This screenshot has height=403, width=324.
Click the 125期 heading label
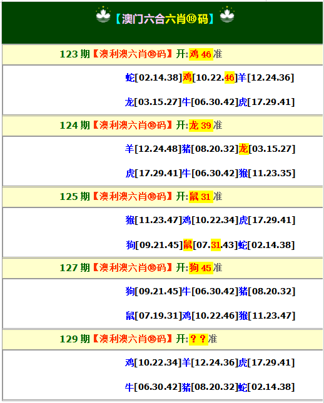coord(75,197)
